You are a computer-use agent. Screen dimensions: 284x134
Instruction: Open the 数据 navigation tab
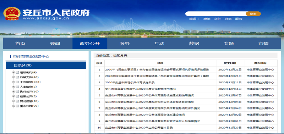194,43
